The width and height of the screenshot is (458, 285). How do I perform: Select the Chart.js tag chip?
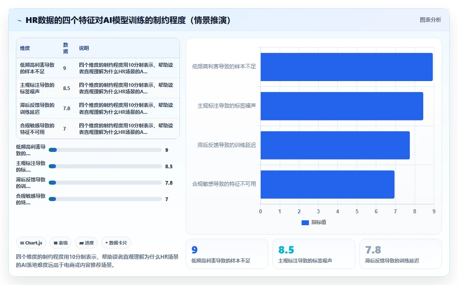(x=31, y=243)
